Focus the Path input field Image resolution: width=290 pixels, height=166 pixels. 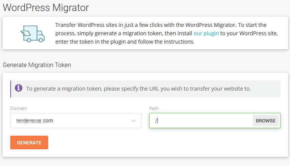click(x=201, y=121)
